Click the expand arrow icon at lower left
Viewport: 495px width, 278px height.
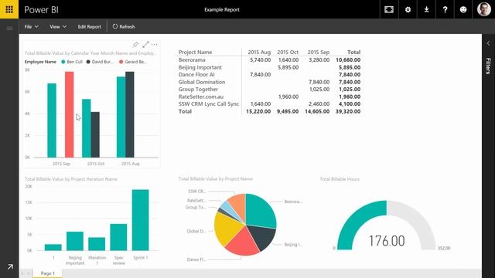[x=10, y=266]
